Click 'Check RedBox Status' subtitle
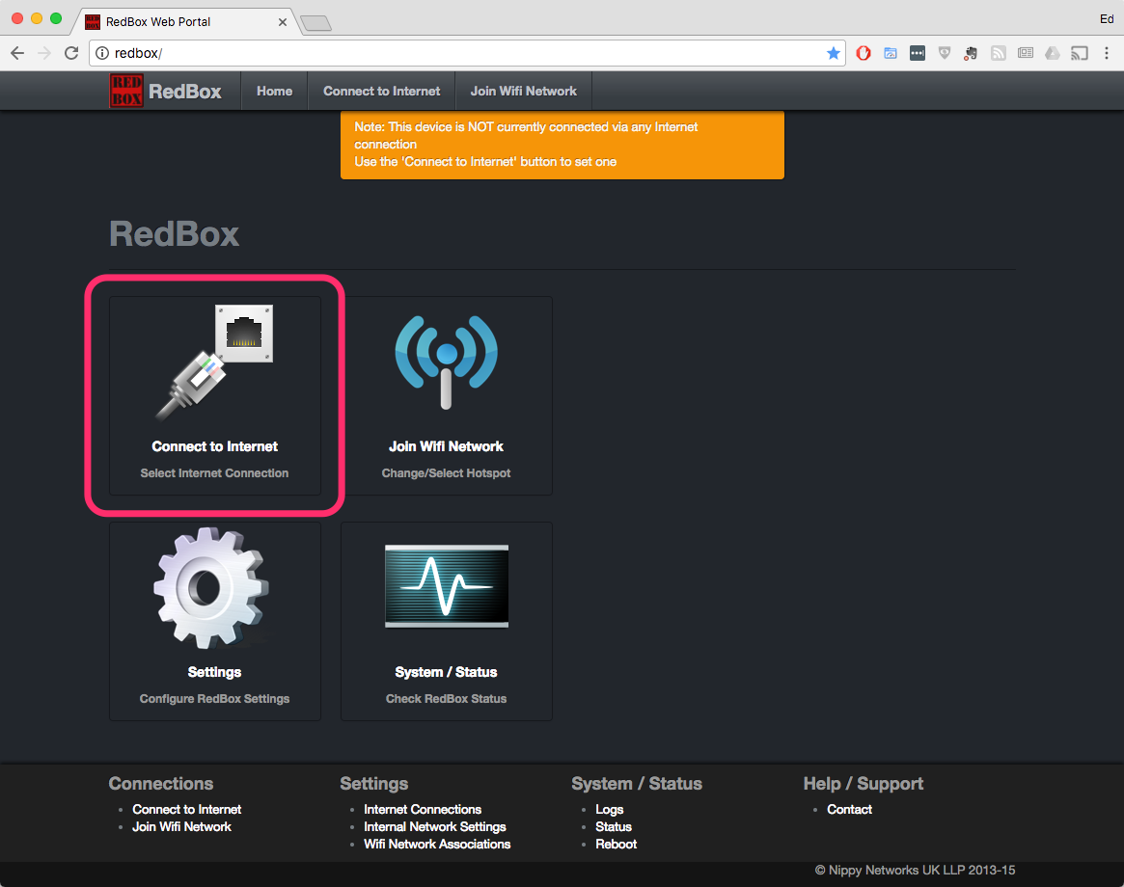Viewport: 1124px width, 887px height. coord(446,699)
